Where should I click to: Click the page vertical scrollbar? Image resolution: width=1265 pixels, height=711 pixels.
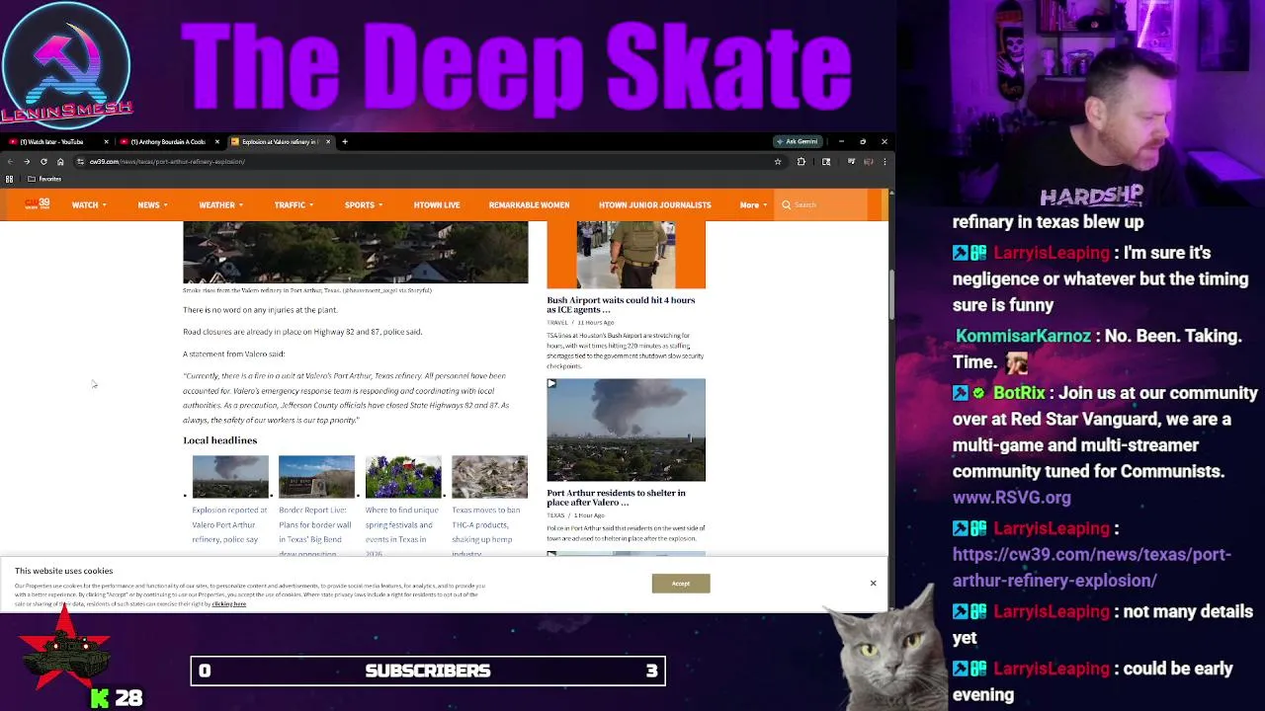(891, 296)
